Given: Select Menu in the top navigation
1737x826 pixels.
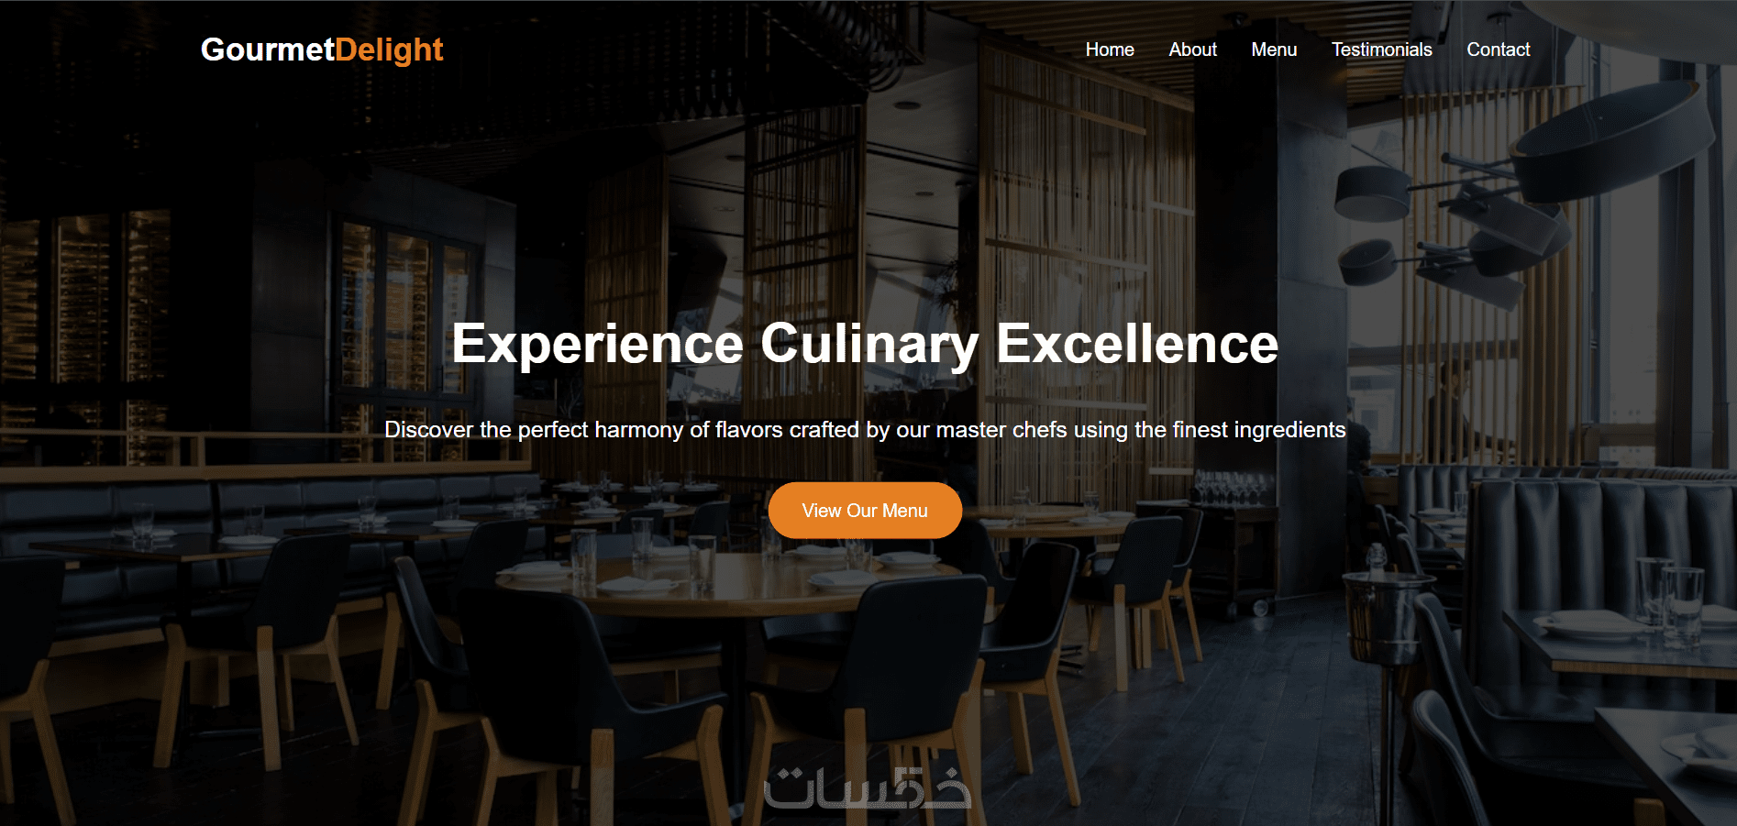Looking at the screenshot, I should coord(1274,50).
